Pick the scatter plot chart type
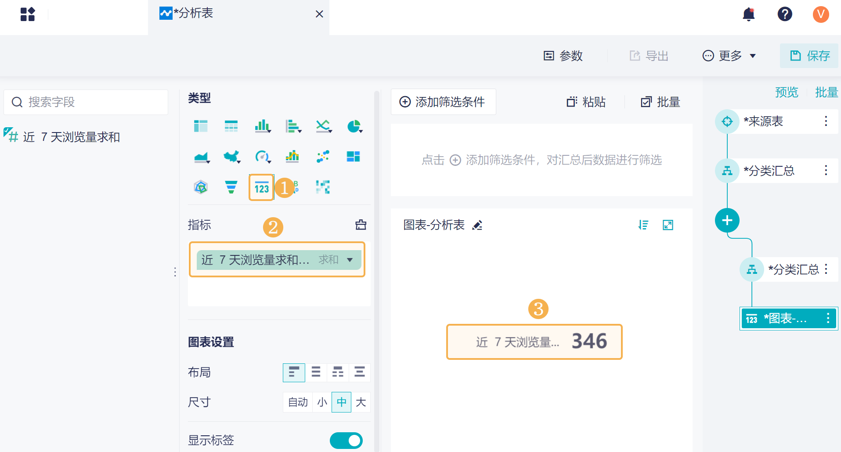This screenshot has width=841, height=452. [323, 157]
